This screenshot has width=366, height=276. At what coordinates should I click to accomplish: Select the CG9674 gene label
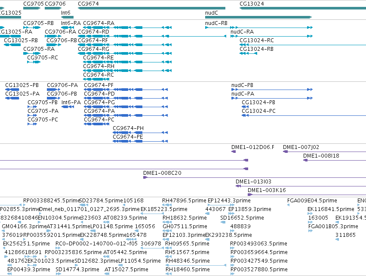[x=88, y=4]
